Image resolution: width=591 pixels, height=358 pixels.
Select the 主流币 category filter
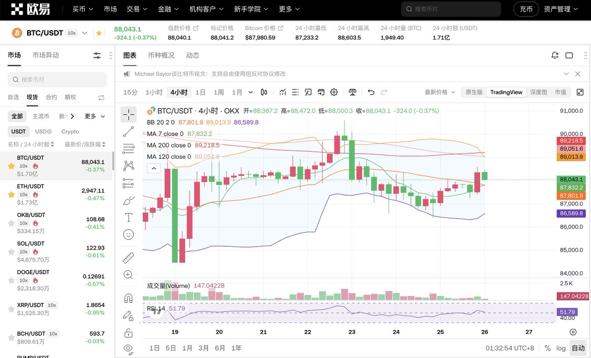coord(41,116)
